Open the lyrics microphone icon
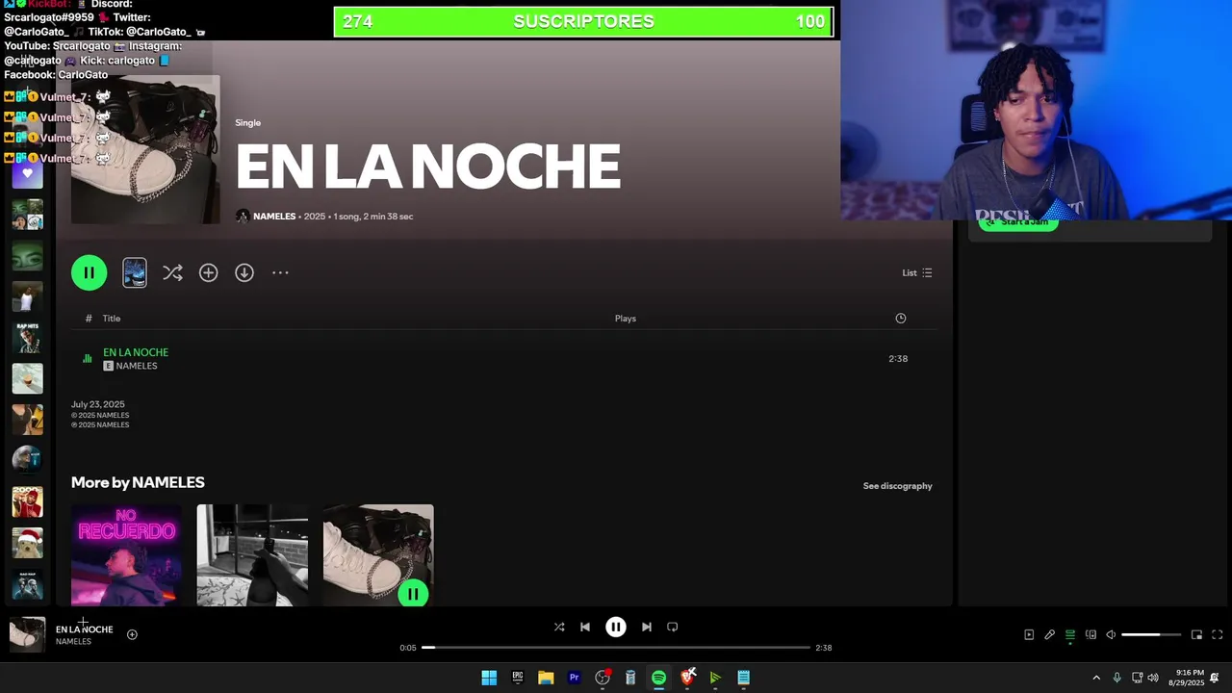1232x693 pixels. 1050,634
